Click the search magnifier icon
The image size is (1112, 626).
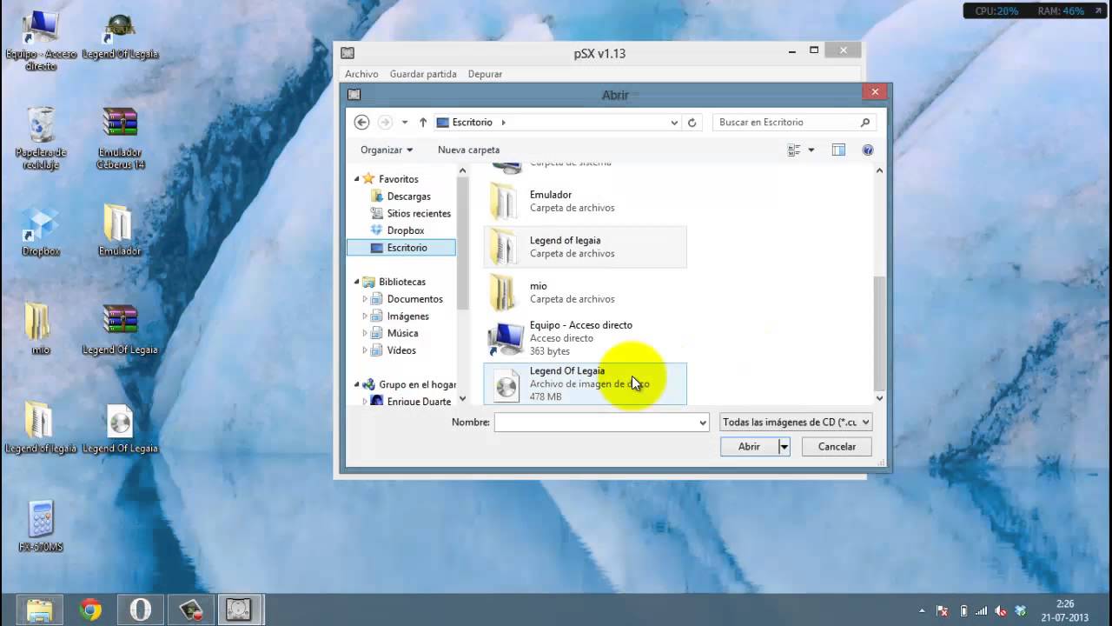pyautogui.click(x=865, y=123)
